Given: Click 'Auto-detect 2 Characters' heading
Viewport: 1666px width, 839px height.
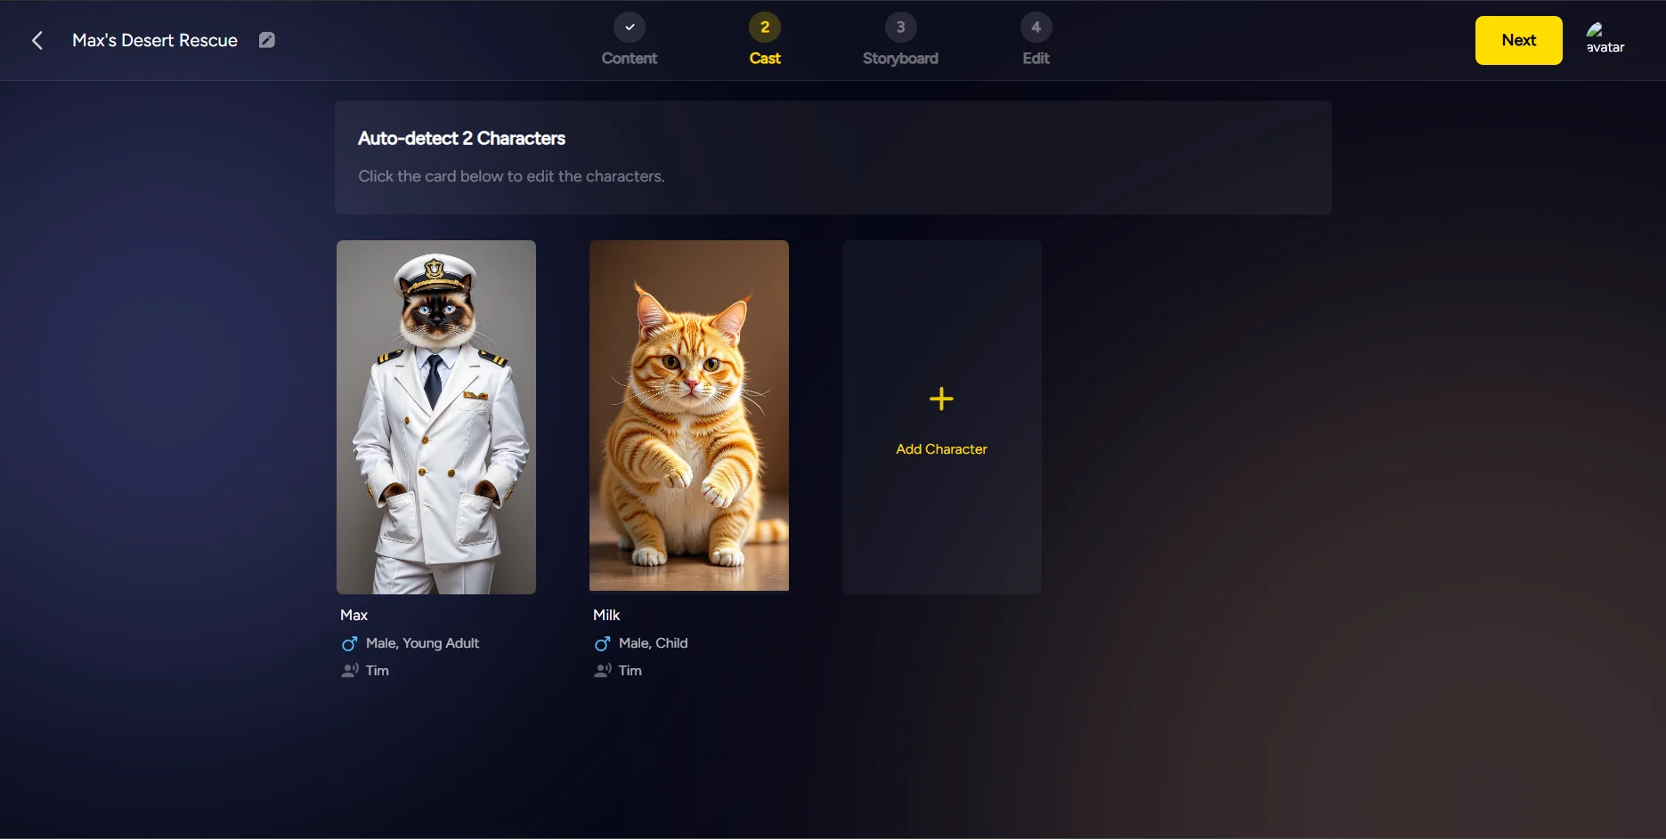Looking at the screenshot, I should 461,138.
